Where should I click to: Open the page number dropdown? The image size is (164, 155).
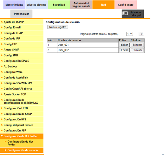tap(129, 34)
